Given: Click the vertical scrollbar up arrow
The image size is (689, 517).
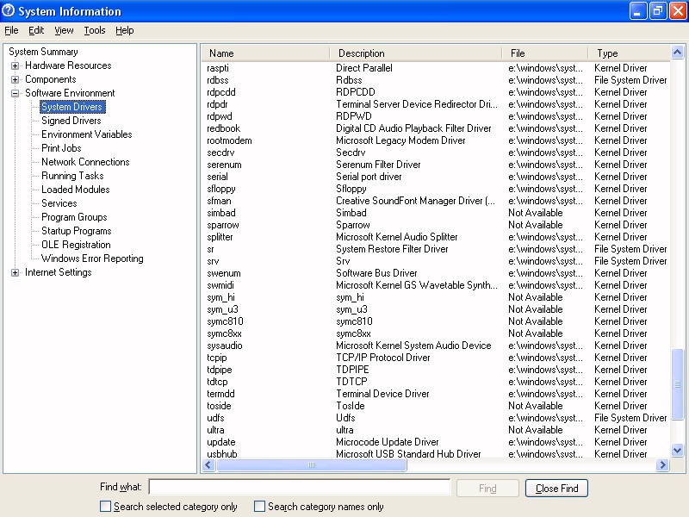Looking at the screenshot, I should [x=677, y=53].
